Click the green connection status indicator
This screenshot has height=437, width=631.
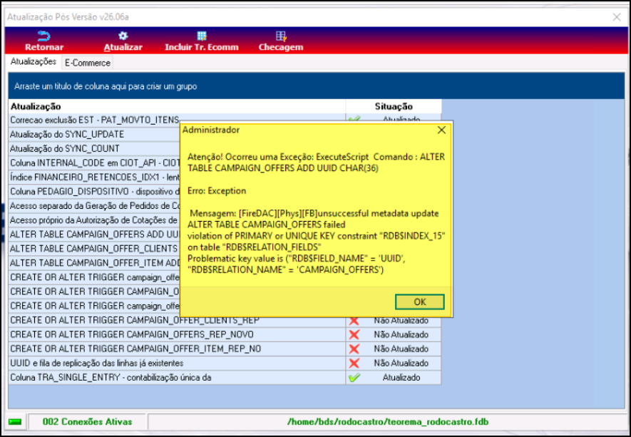[x=15, y=422]
